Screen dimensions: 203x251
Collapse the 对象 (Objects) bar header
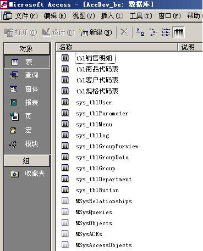point(26,48)
